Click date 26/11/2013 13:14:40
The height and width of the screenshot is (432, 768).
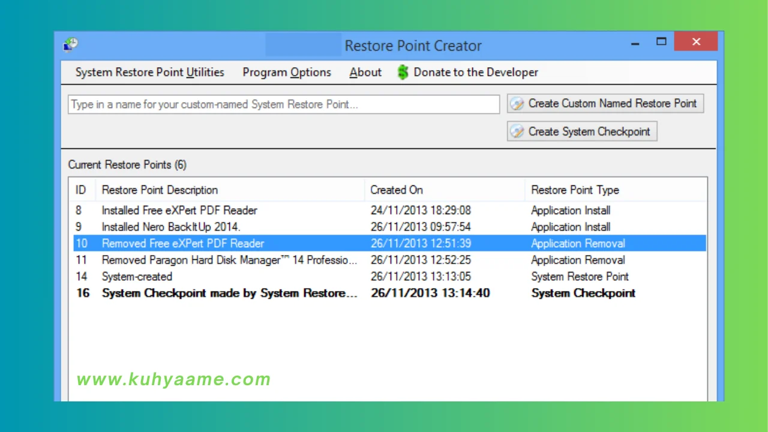click(x=430, y=293)
